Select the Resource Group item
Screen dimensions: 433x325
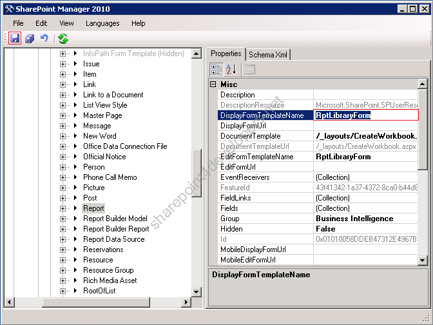point(108,270)
